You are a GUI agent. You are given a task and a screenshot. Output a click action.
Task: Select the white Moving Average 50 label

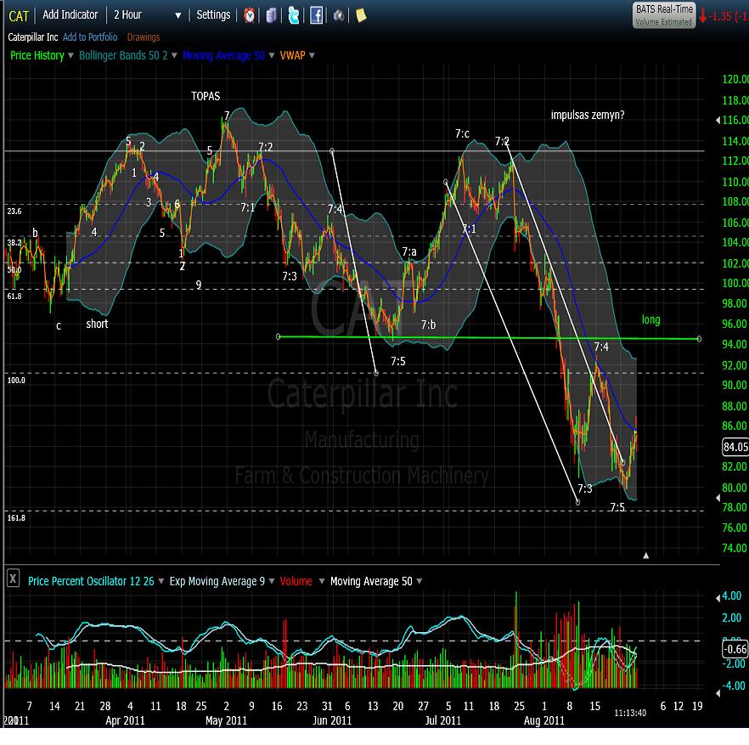[371, 581]
